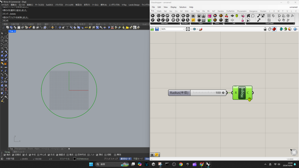This screenshot has height=168, width=299.
Task: Click the Grasshopper preview eye icon
Action: (194, 29)
